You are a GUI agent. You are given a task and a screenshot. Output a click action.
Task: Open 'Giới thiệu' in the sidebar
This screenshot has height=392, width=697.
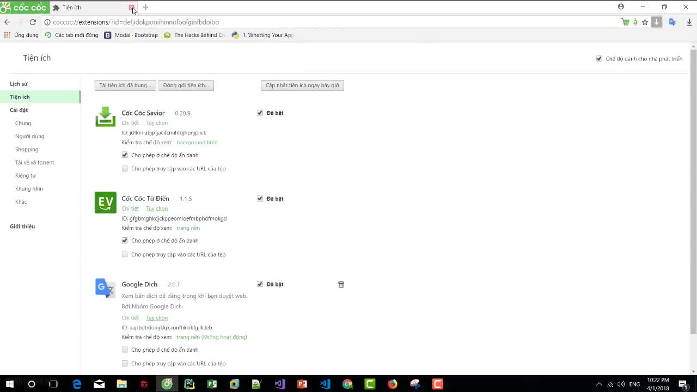click(22, 226)
